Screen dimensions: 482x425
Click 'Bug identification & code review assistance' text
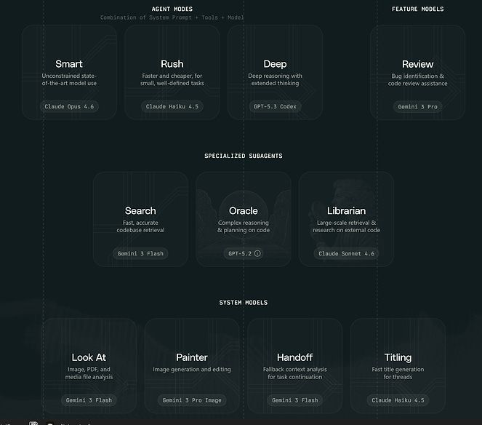point(418,80)
